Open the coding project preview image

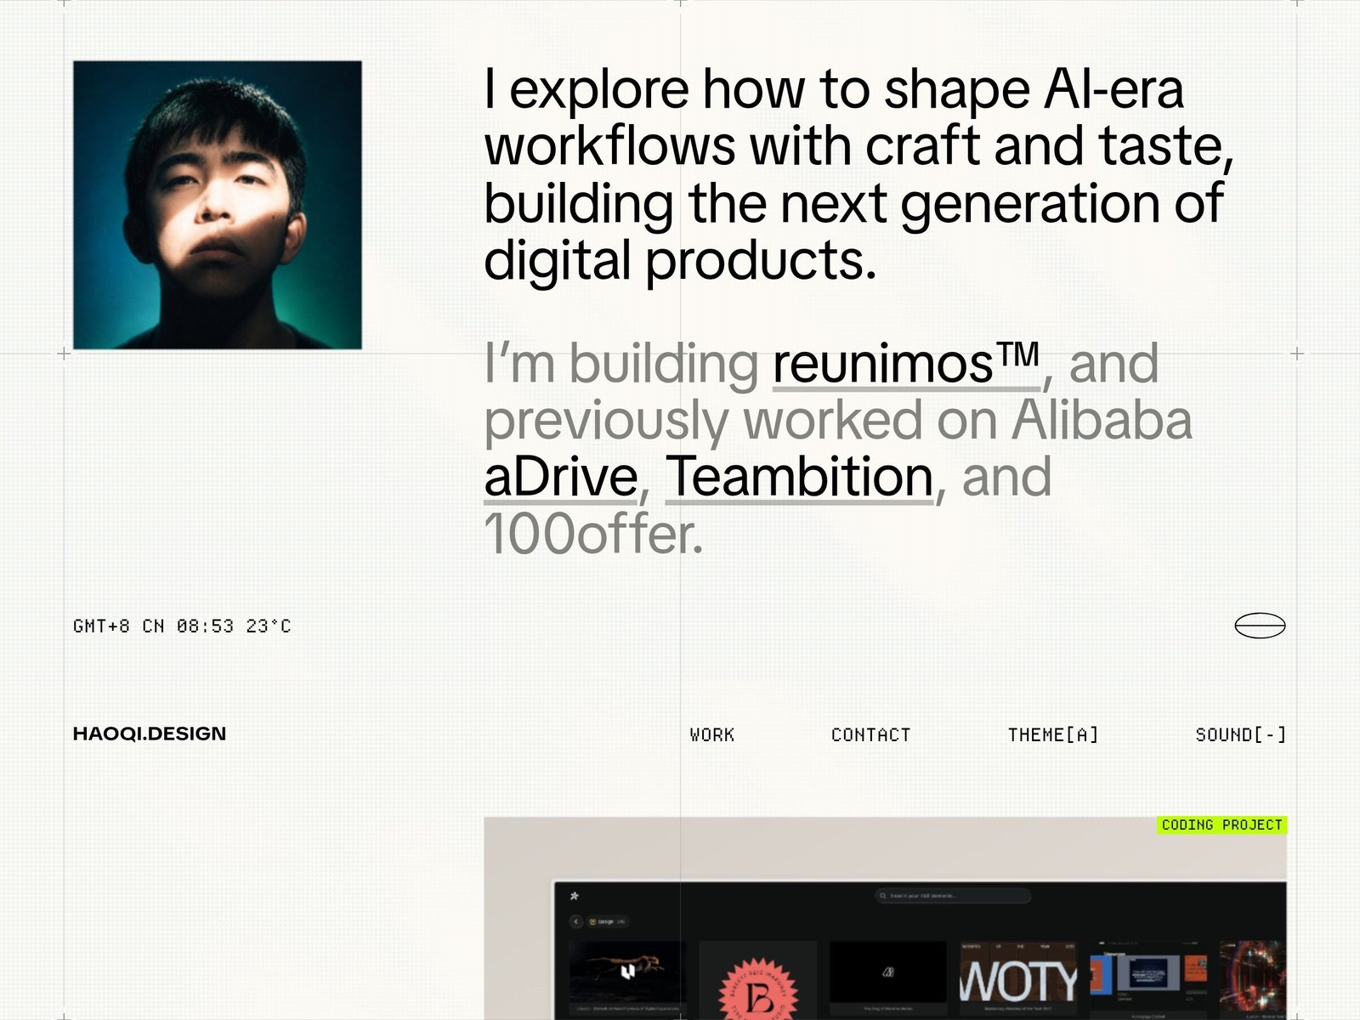click(x=885, y=919)
